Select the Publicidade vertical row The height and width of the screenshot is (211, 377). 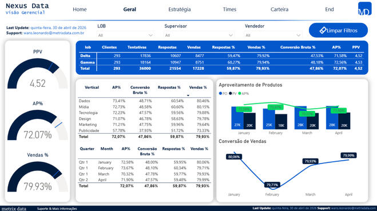144,130
